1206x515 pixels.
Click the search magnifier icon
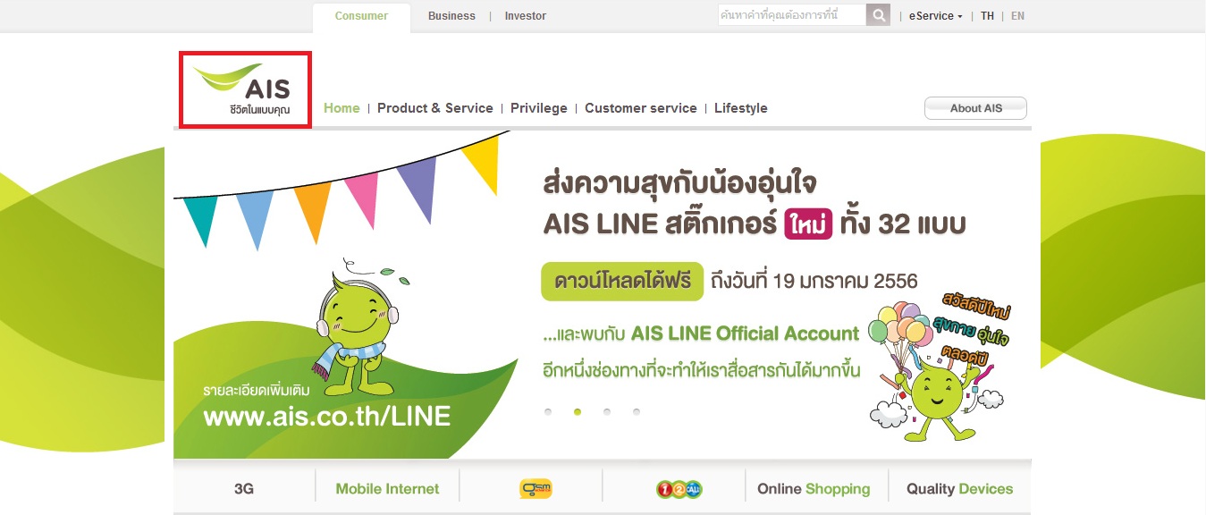(879, 15)
